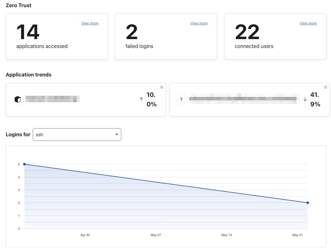
Task: Select the data point at May 21
Action: (308, 203)
